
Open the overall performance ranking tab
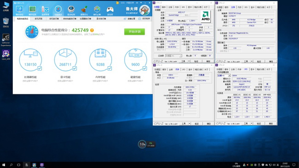[x=69, y=19]
